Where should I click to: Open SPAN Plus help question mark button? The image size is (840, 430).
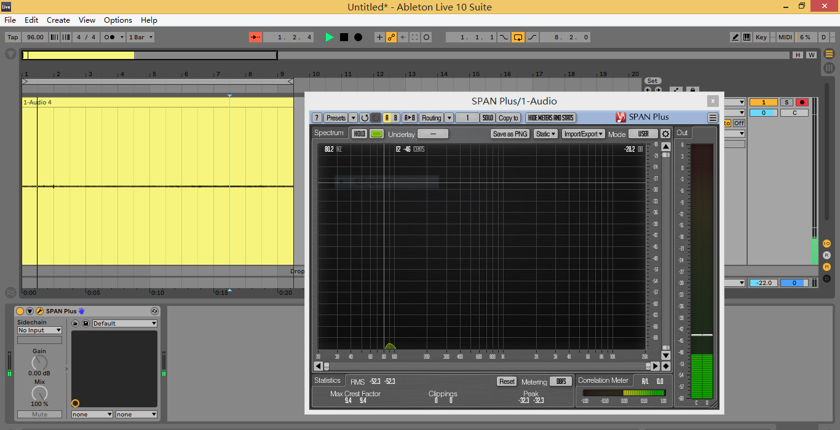pos(317,118)
